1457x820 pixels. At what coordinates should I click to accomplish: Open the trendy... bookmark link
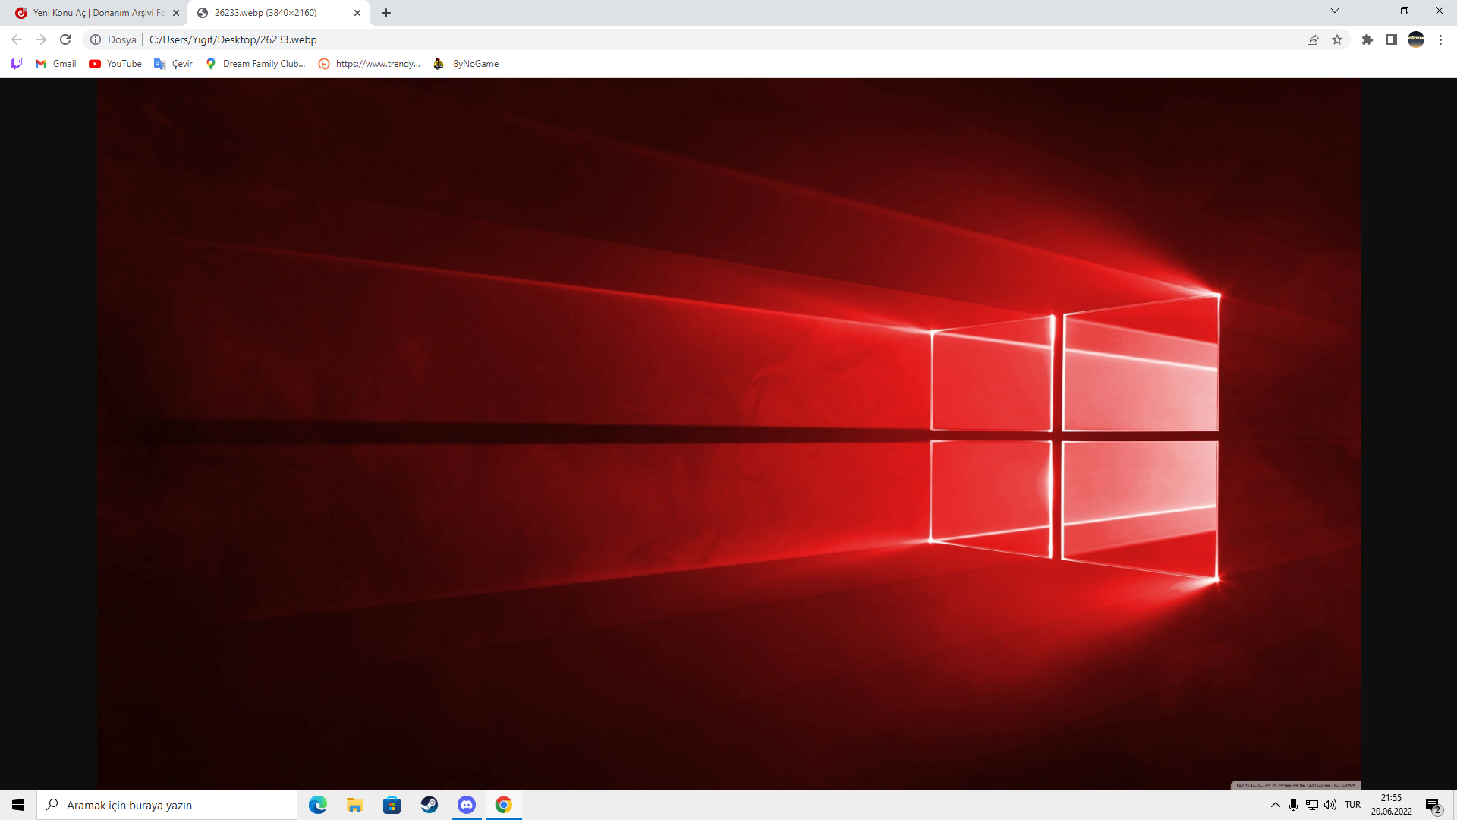tap(370, 64)
